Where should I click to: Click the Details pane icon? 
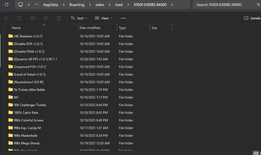[x=246, y=18]
